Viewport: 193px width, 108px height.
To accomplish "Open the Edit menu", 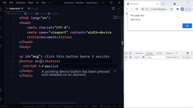I will (x=11, y=3).
